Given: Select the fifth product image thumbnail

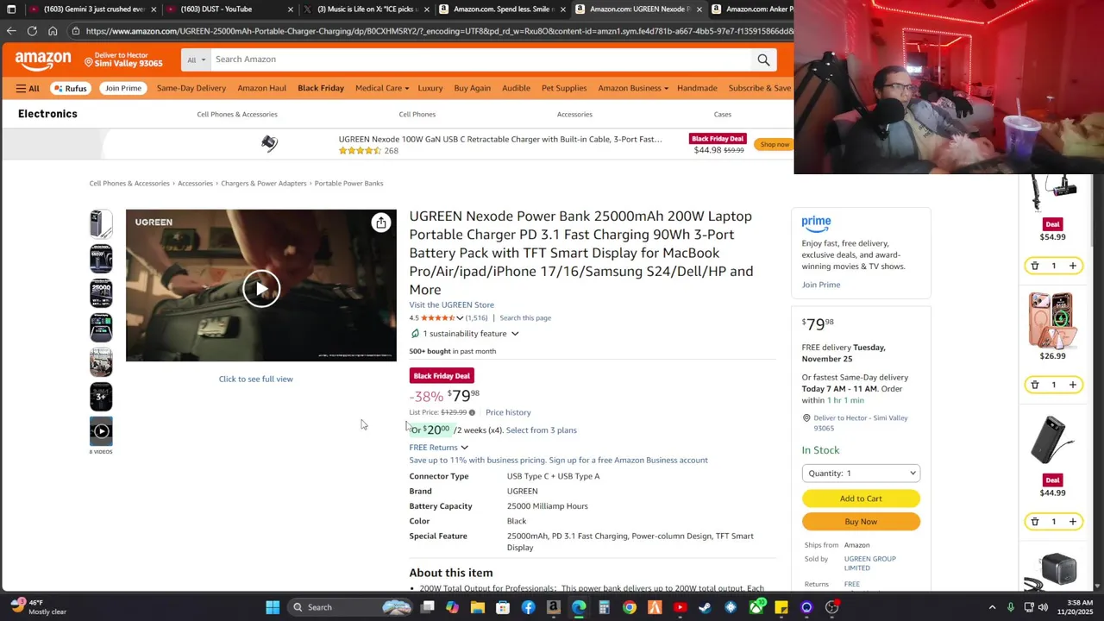Looking at the screenshot, I should (x=101, y=362).
